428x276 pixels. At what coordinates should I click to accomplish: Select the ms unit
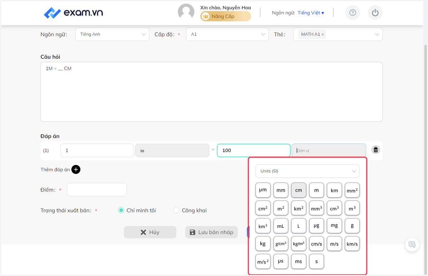point(299,261)
